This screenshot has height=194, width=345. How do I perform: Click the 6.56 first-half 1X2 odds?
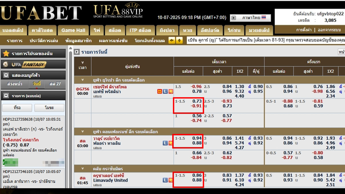click(x=331, y=91)
